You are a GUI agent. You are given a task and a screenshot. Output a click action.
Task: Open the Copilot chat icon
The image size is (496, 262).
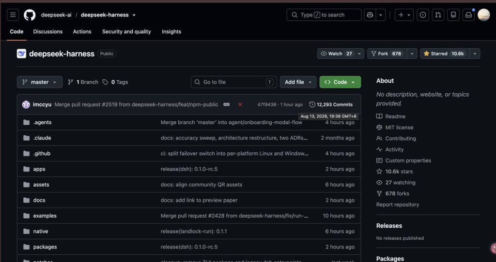[x=370, y=15]
